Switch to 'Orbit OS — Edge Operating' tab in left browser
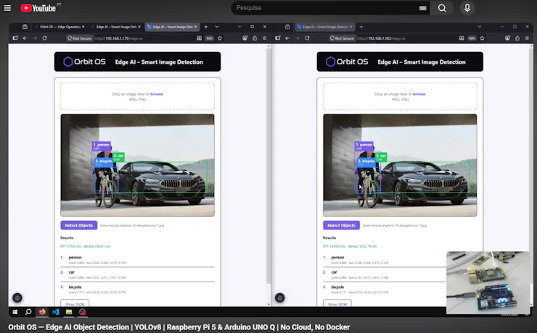537x333 pixels. click(60, 27)
